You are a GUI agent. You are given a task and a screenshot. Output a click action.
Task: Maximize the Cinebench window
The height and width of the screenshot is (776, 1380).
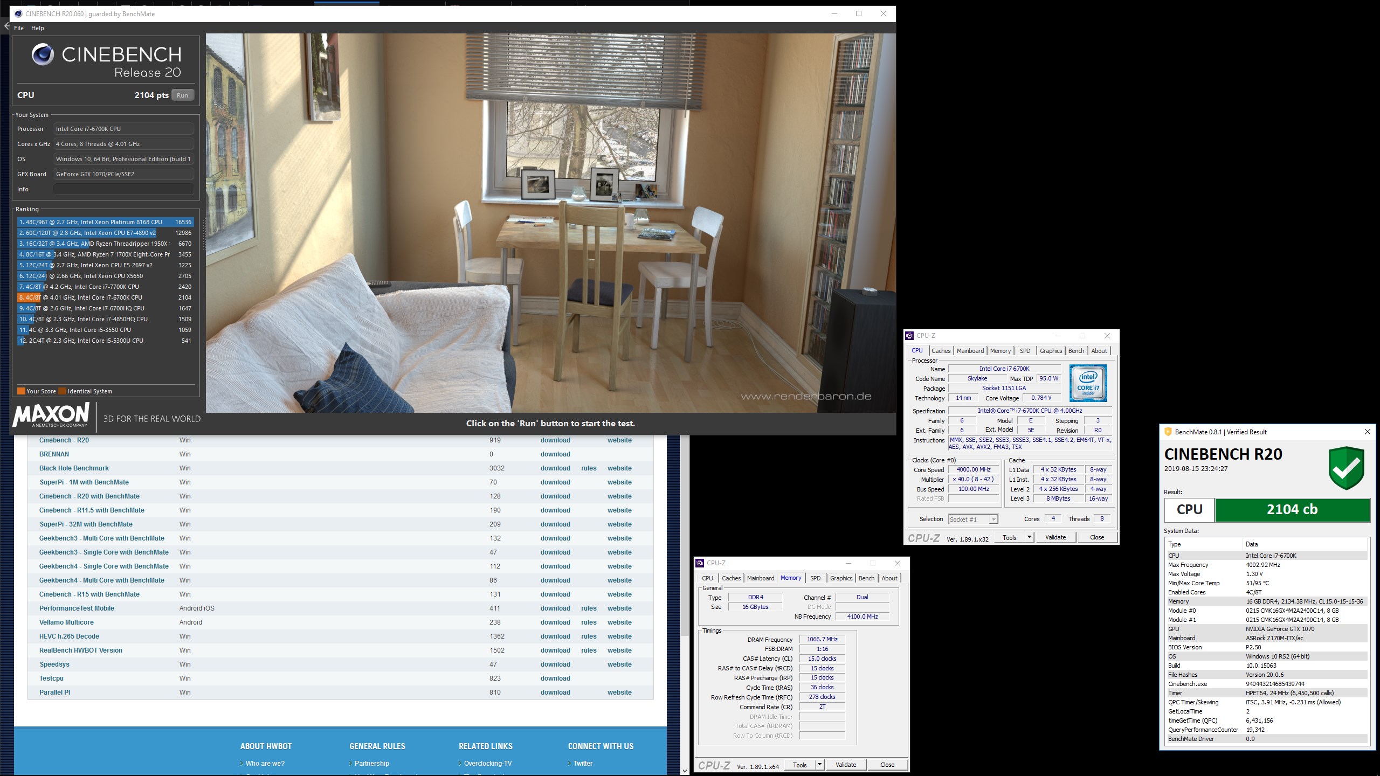pyautogui.click(x=859, y=14)
